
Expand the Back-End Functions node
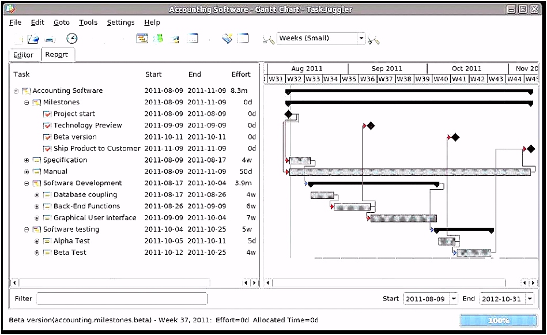click(37, 206)
